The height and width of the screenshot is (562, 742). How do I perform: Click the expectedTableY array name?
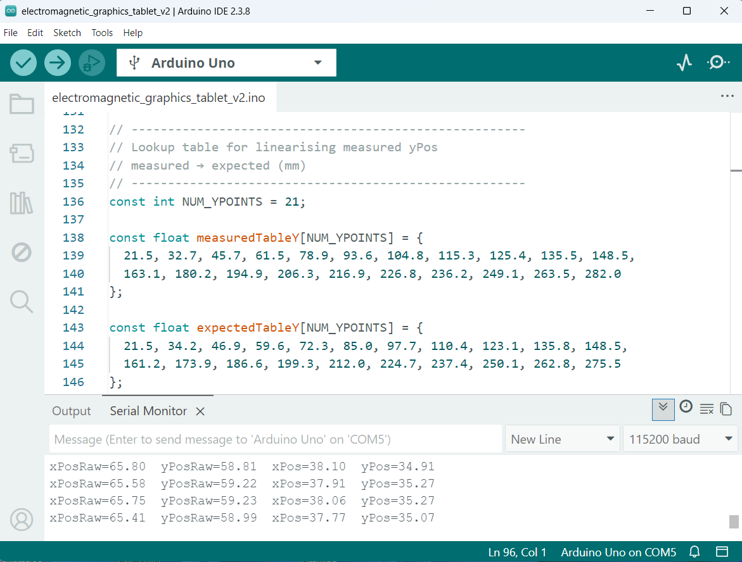click(248, 328)
